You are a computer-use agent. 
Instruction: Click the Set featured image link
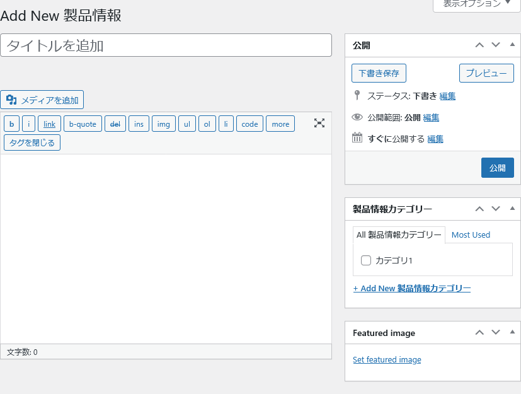[387, 360]
